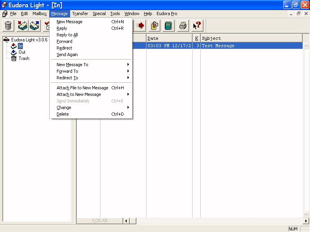Sort messages by K size column header

(x=196, y=38)
